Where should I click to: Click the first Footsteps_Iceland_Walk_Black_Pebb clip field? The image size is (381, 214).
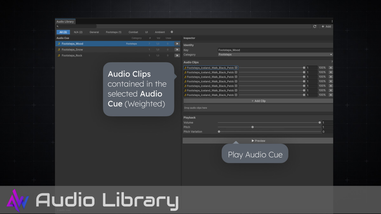pos(211,68)
